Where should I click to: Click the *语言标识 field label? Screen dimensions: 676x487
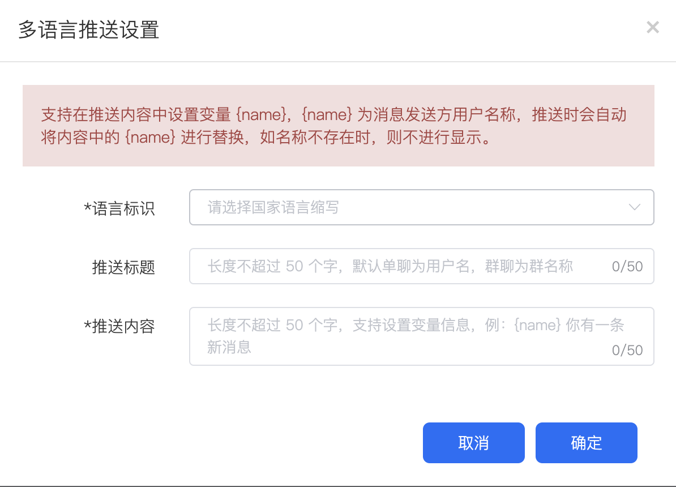point(119,208)
